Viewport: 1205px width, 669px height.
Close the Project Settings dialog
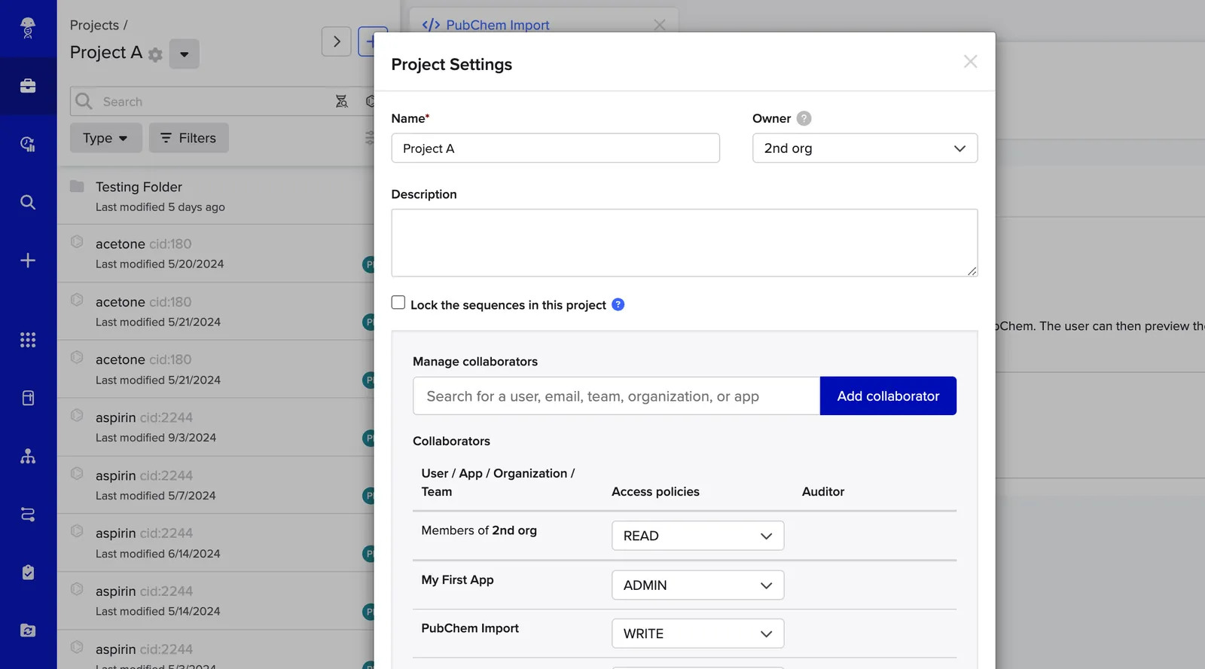click(x=970, y=62)
